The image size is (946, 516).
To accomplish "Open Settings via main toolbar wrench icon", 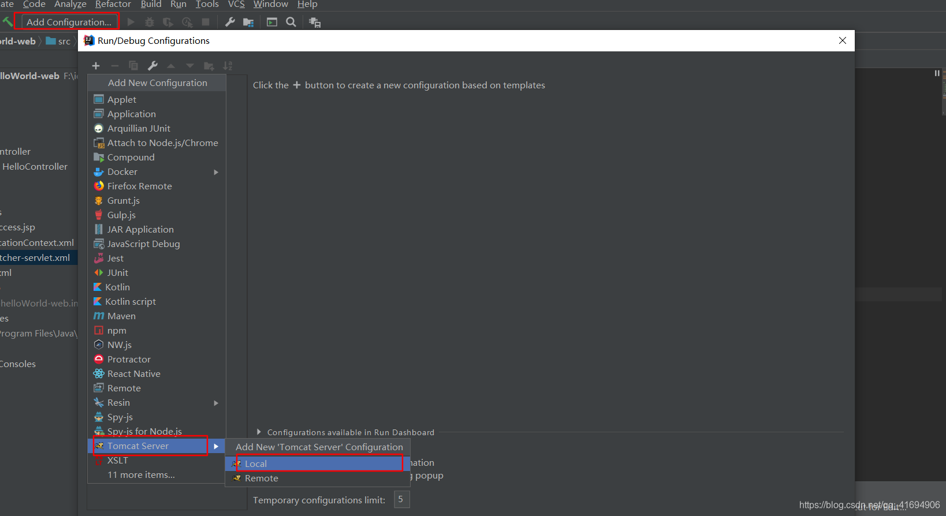I will point(230,22).
